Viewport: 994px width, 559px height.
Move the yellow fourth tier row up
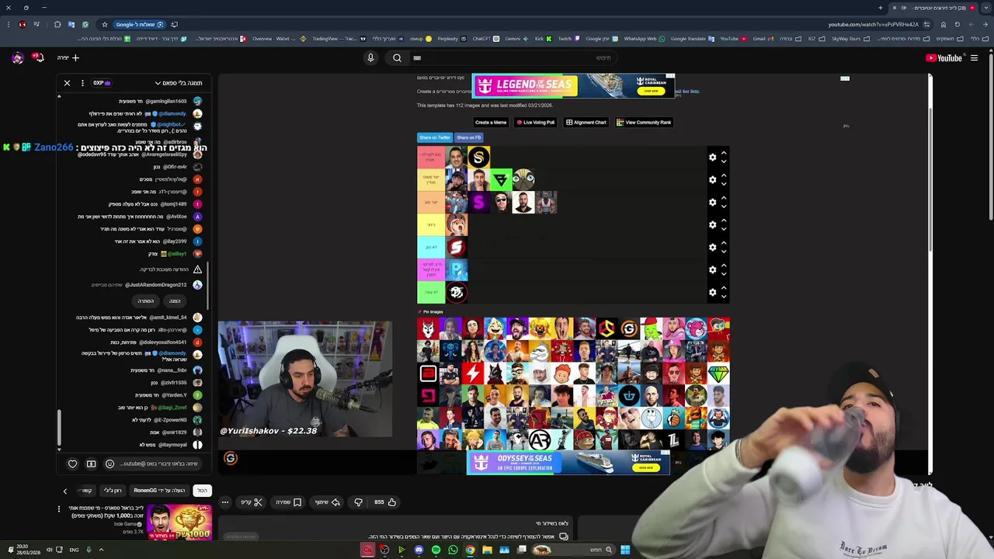coord(724,220)
